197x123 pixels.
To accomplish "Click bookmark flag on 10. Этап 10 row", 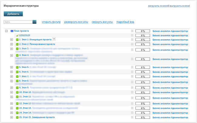I will pos(132,92).
